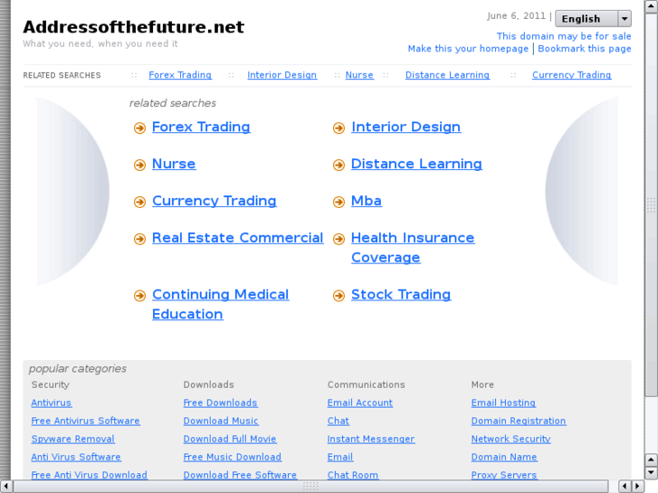658x493 pixels.
Task: Select Distance Learning in top related searches bar
Action: click(447, 75)
